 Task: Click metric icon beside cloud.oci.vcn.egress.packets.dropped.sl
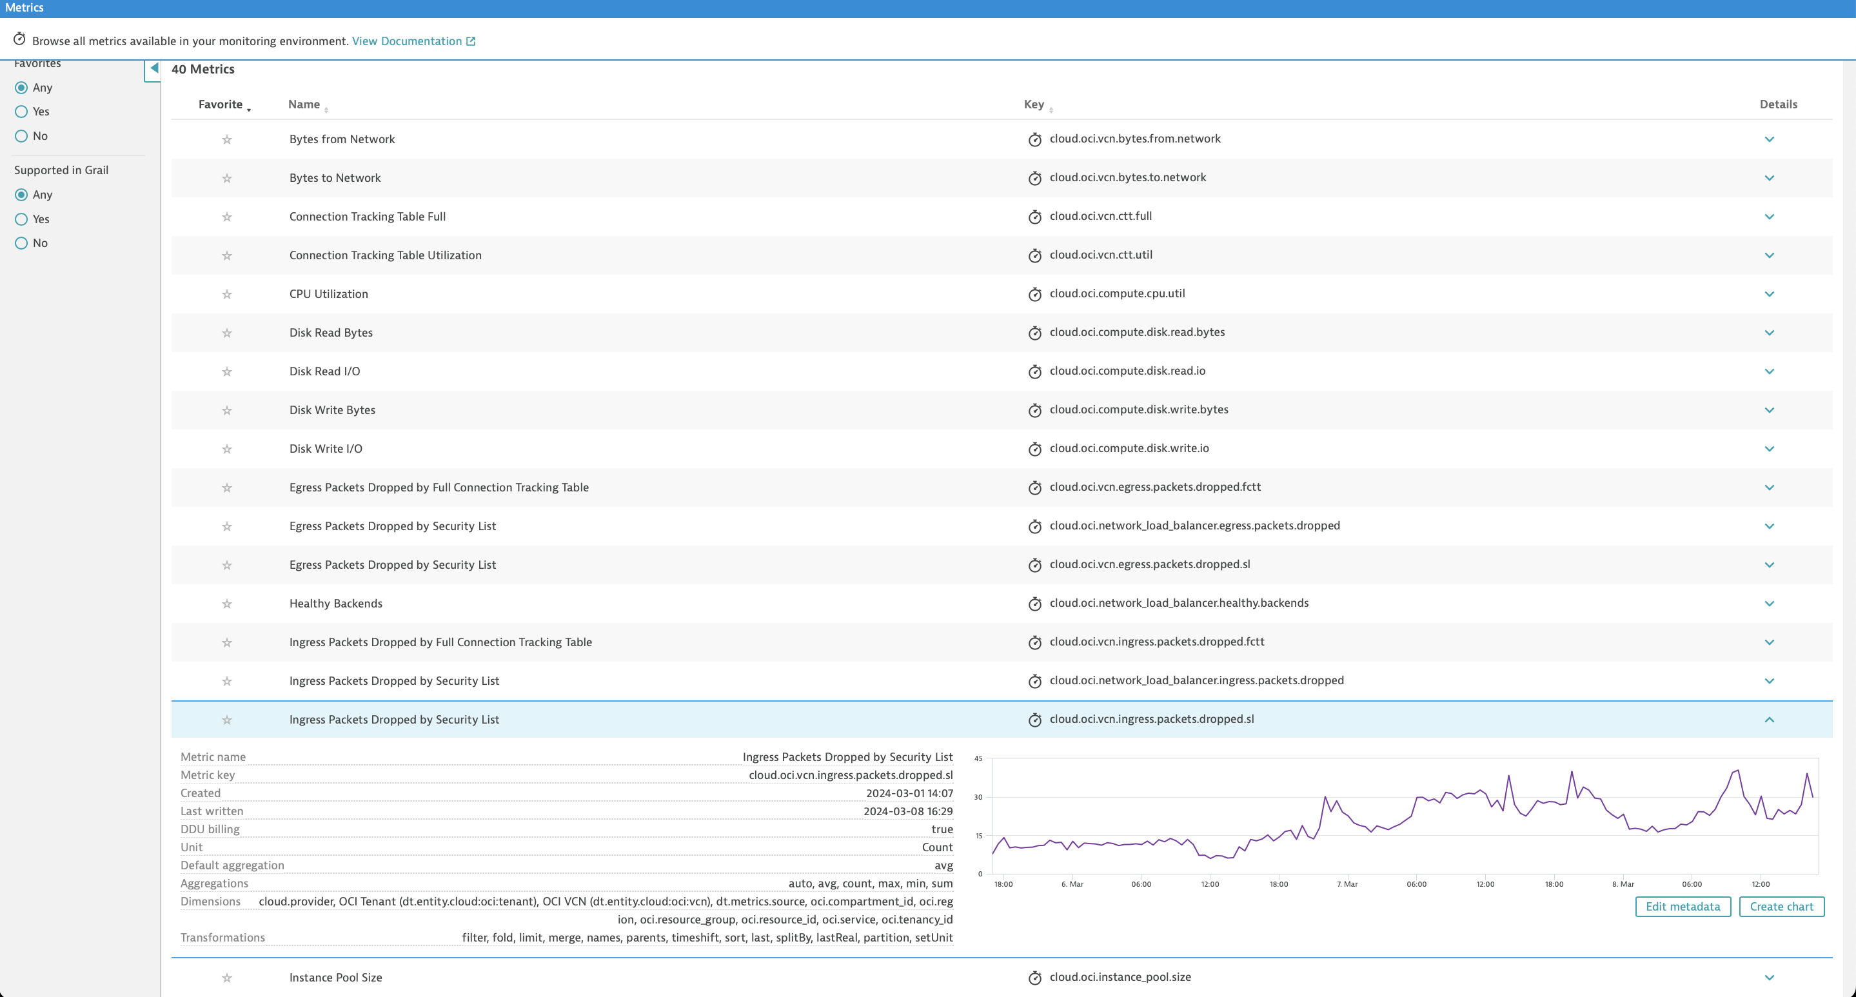[x=1034, y=565]
